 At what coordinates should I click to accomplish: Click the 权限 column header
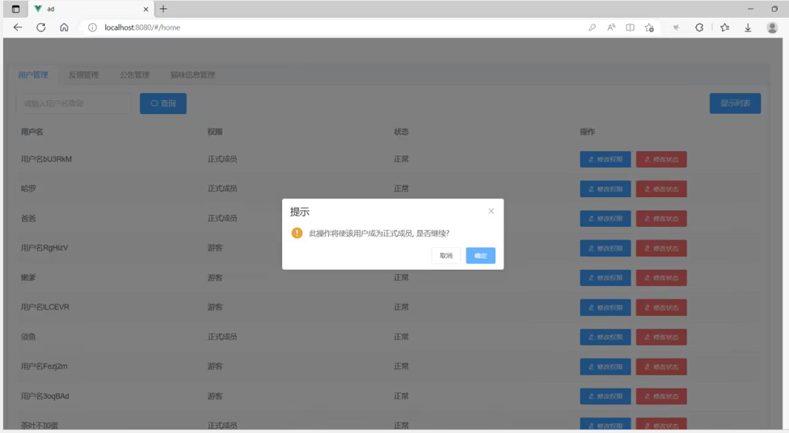point(215,132)
